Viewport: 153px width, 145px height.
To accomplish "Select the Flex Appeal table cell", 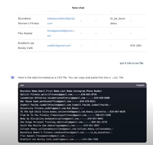I will (x=25, y=33).
